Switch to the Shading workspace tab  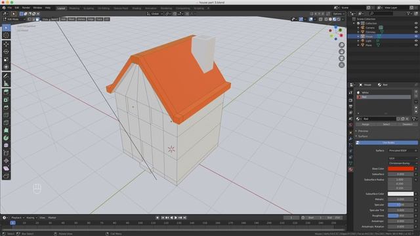tap(136, 9)
